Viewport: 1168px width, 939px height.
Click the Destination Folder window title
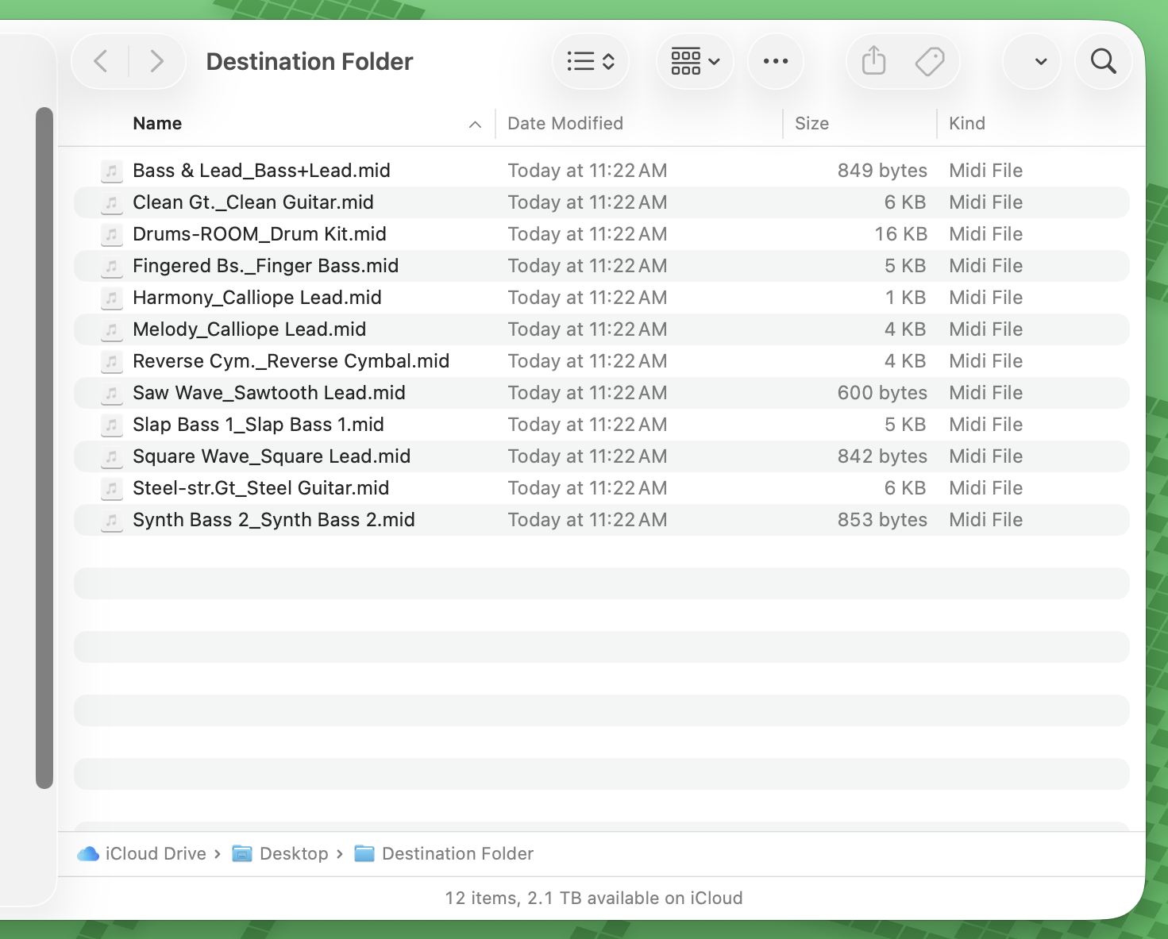pos(310,61)
